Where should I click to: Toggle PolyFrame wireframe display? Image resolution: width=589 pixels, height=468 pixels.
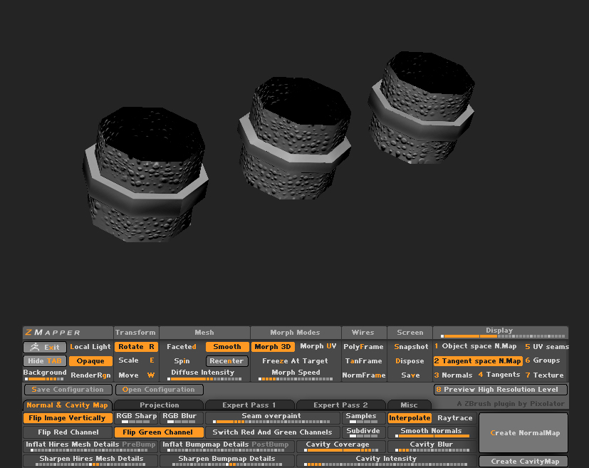(x=364, y=347)
